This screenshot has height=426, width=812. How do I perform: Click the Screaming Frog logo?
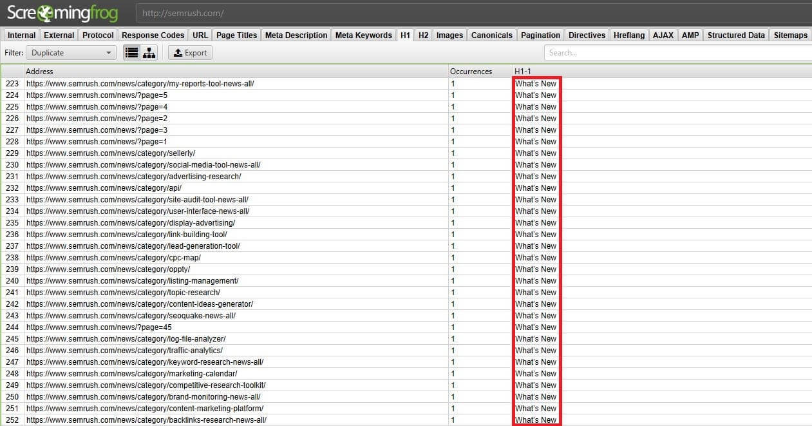(x=63, y=12)
